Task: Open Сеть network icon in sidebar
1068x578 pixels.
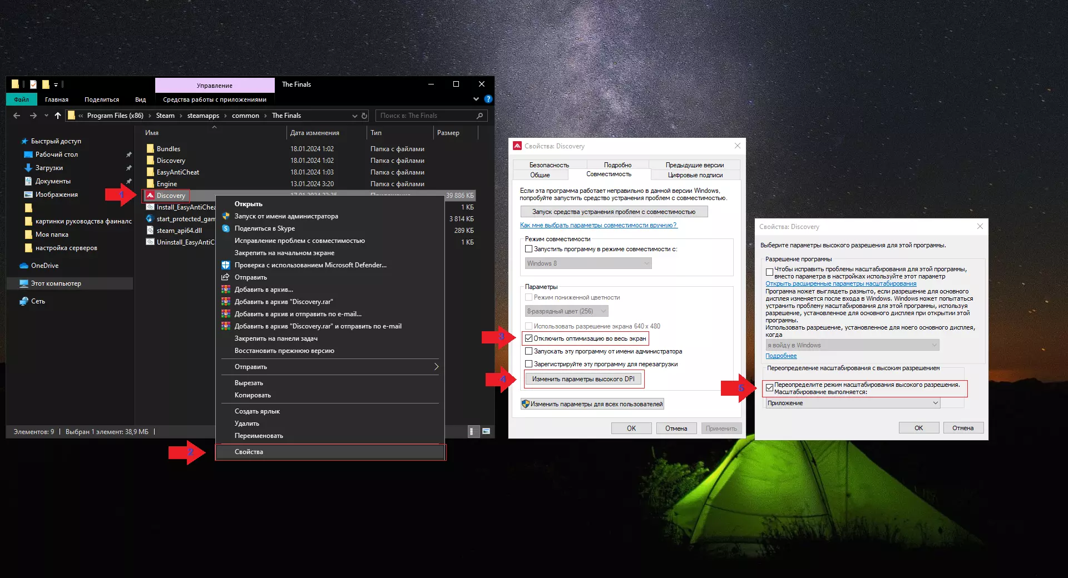Action: pos(24,301)
